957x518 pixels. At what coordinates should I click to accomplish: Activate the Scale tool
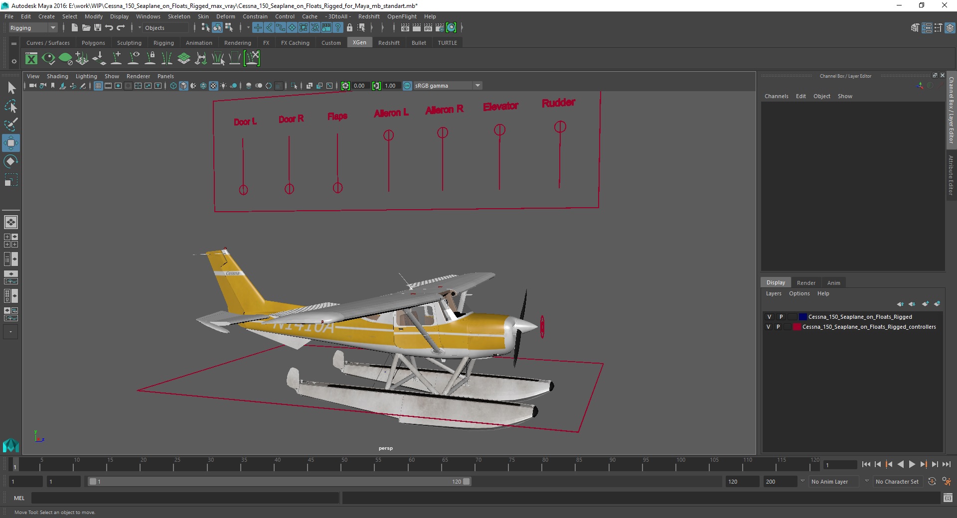click(11, 180)
